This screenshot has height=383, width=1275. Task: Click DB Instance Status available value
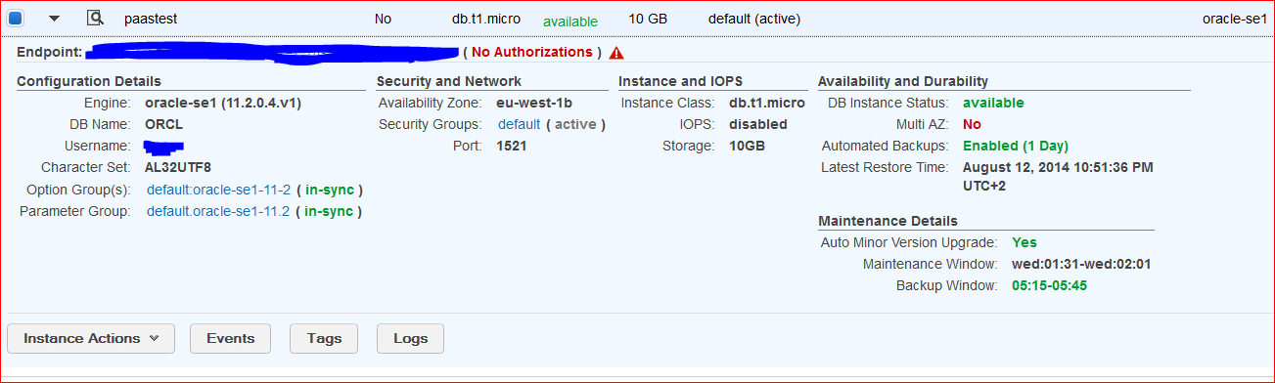tap(993, 103)
